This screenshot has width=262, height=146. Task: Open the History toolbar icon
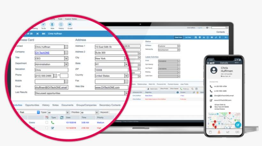coord(61,25)
